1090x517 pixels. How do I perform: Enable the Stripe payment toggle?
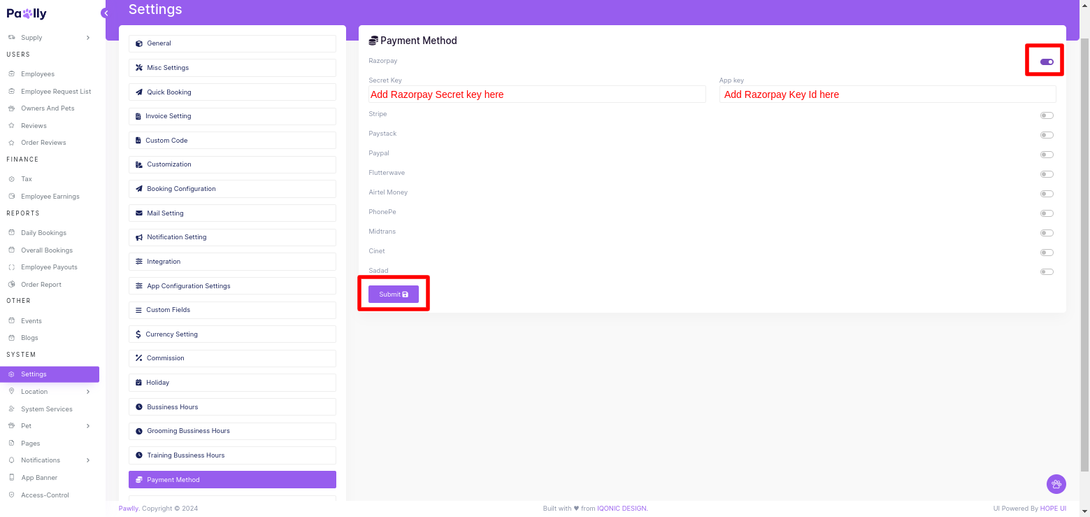coord(1047,115)
